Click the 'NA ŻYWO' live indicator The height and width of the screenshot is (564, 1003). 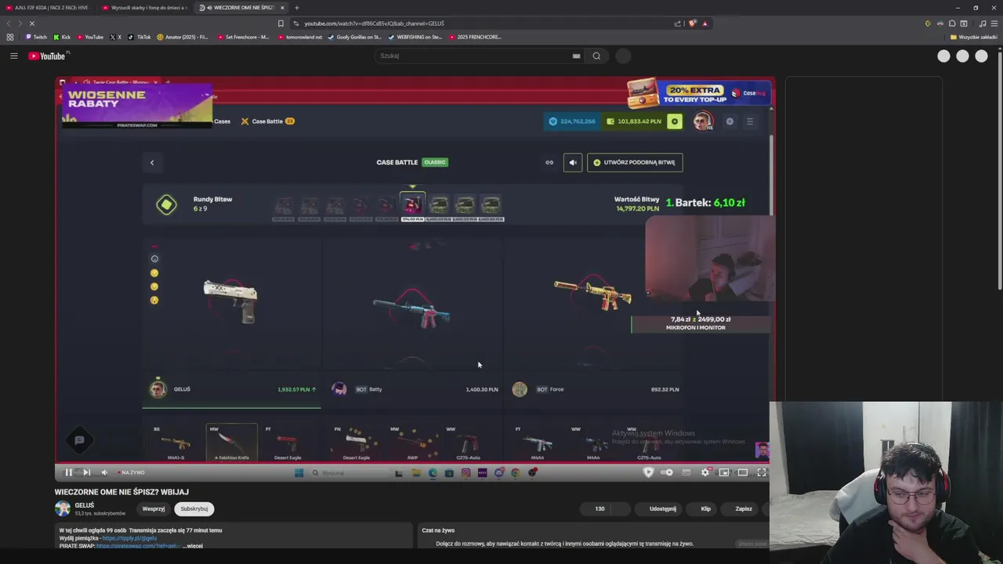pos(131,472)
